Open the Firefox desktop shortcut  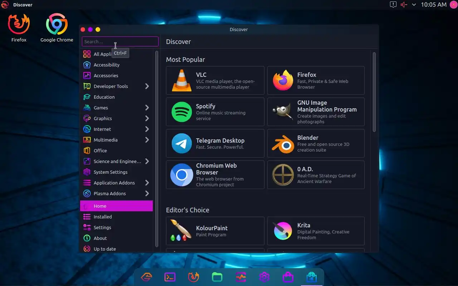(x=19, y=28)
